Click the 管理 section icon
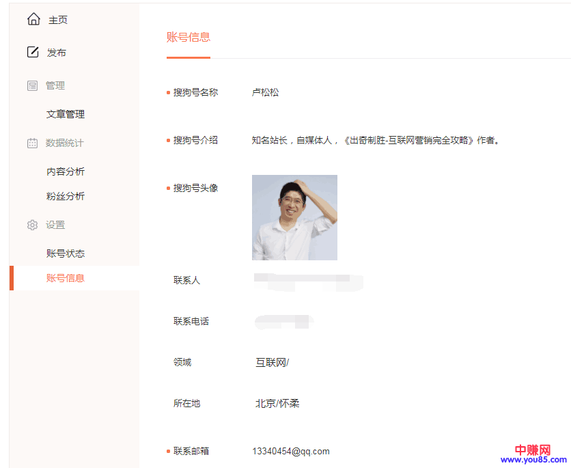 pyautogui.click(x=32, y=85)
